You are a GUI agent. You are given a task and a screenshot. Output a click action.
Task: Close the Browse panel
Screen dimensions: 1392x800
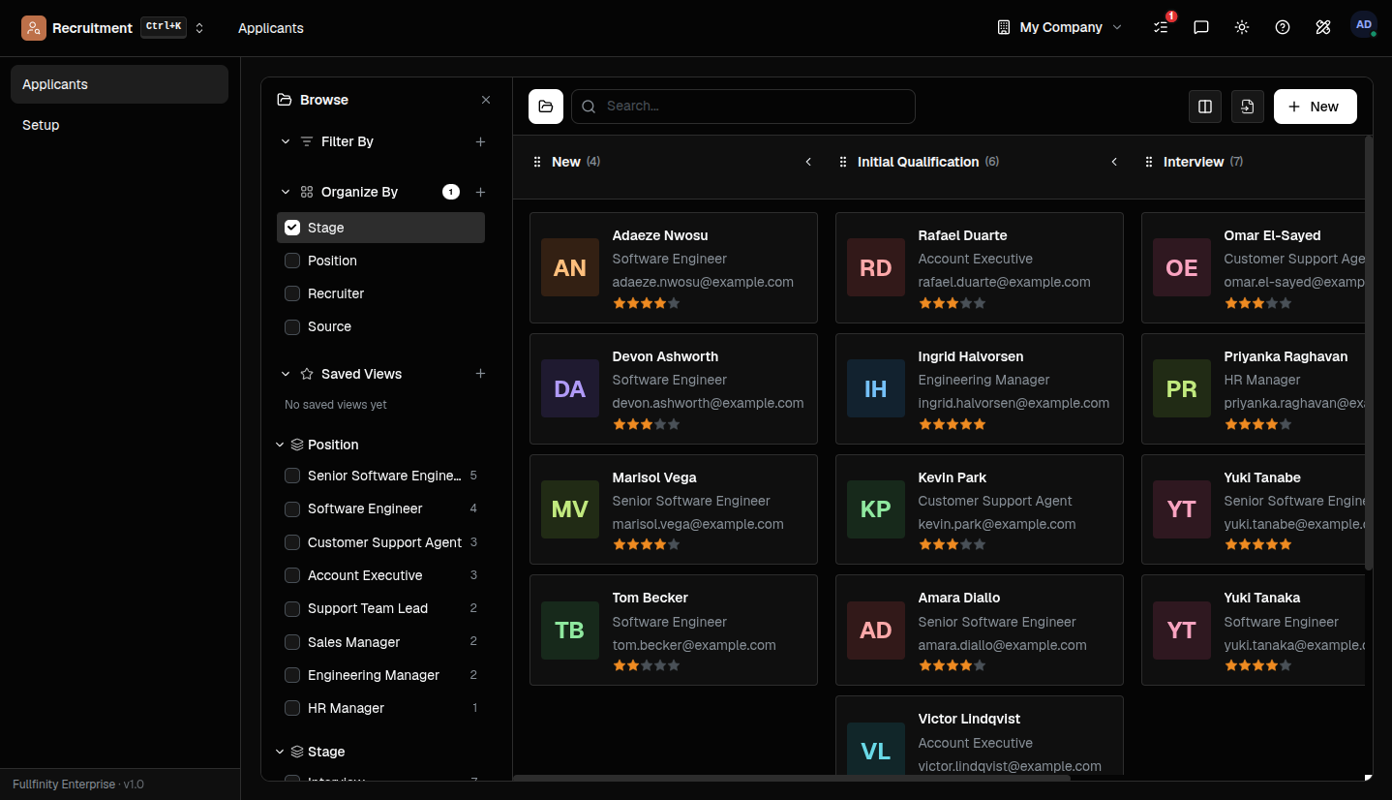486,100
